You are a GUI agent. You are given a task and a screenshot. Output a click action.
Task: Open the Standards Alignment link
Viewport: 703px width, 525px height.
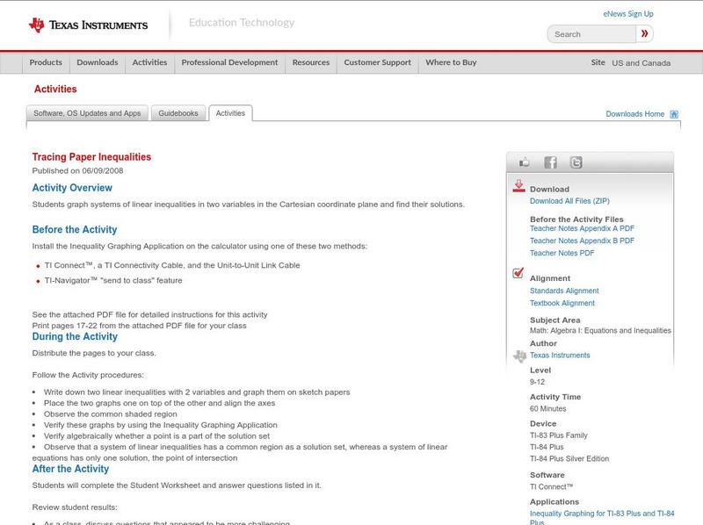[564, 291]
